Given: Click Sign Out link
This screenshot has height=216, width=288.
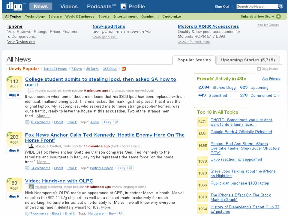Looking at the screenshot, I should (222, 7).
